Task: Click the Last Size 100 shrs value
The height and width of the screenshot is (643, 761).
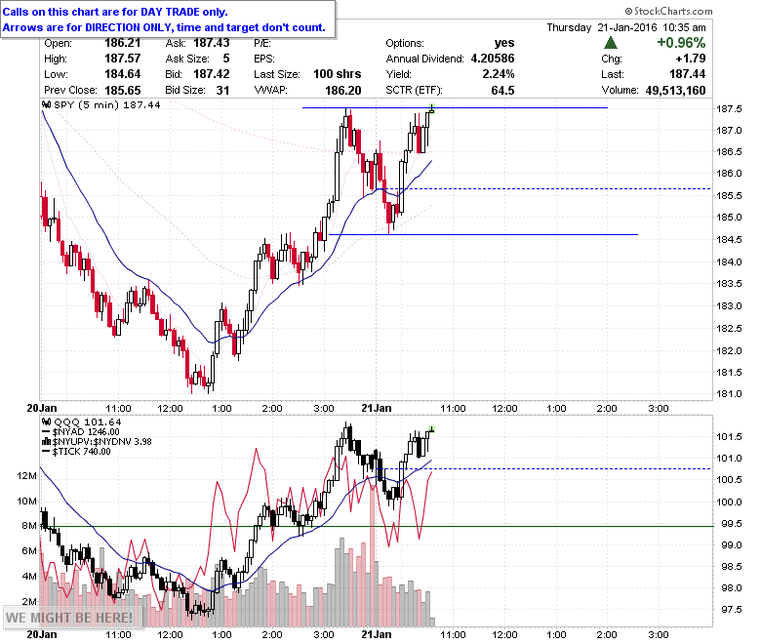Action: tap(337, 74)
